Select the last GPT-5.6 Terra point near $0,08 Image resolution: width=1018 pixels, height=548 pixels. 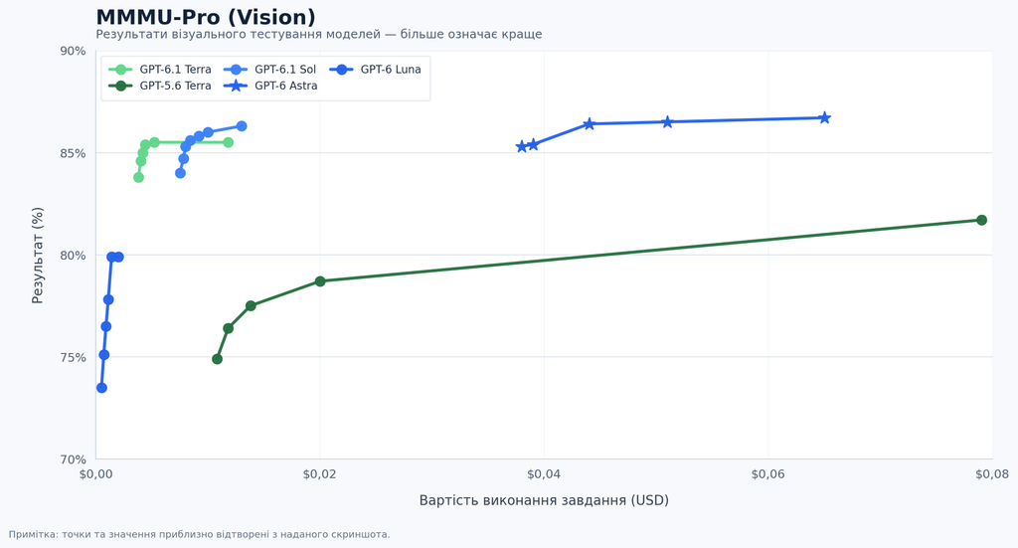pyautogui.click(x=981, y=220)
